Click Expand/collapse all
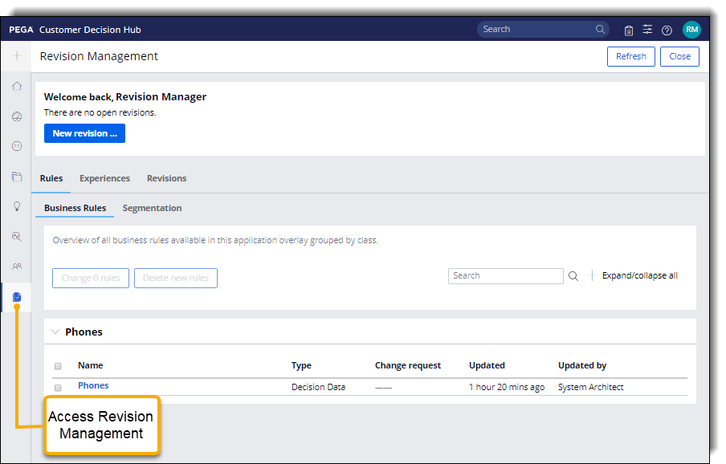Screen dimensions: 726x464 [x=639, y=276]
